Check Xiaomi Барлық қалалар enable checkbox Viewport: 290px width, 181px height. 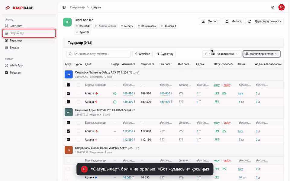point(69,160)
